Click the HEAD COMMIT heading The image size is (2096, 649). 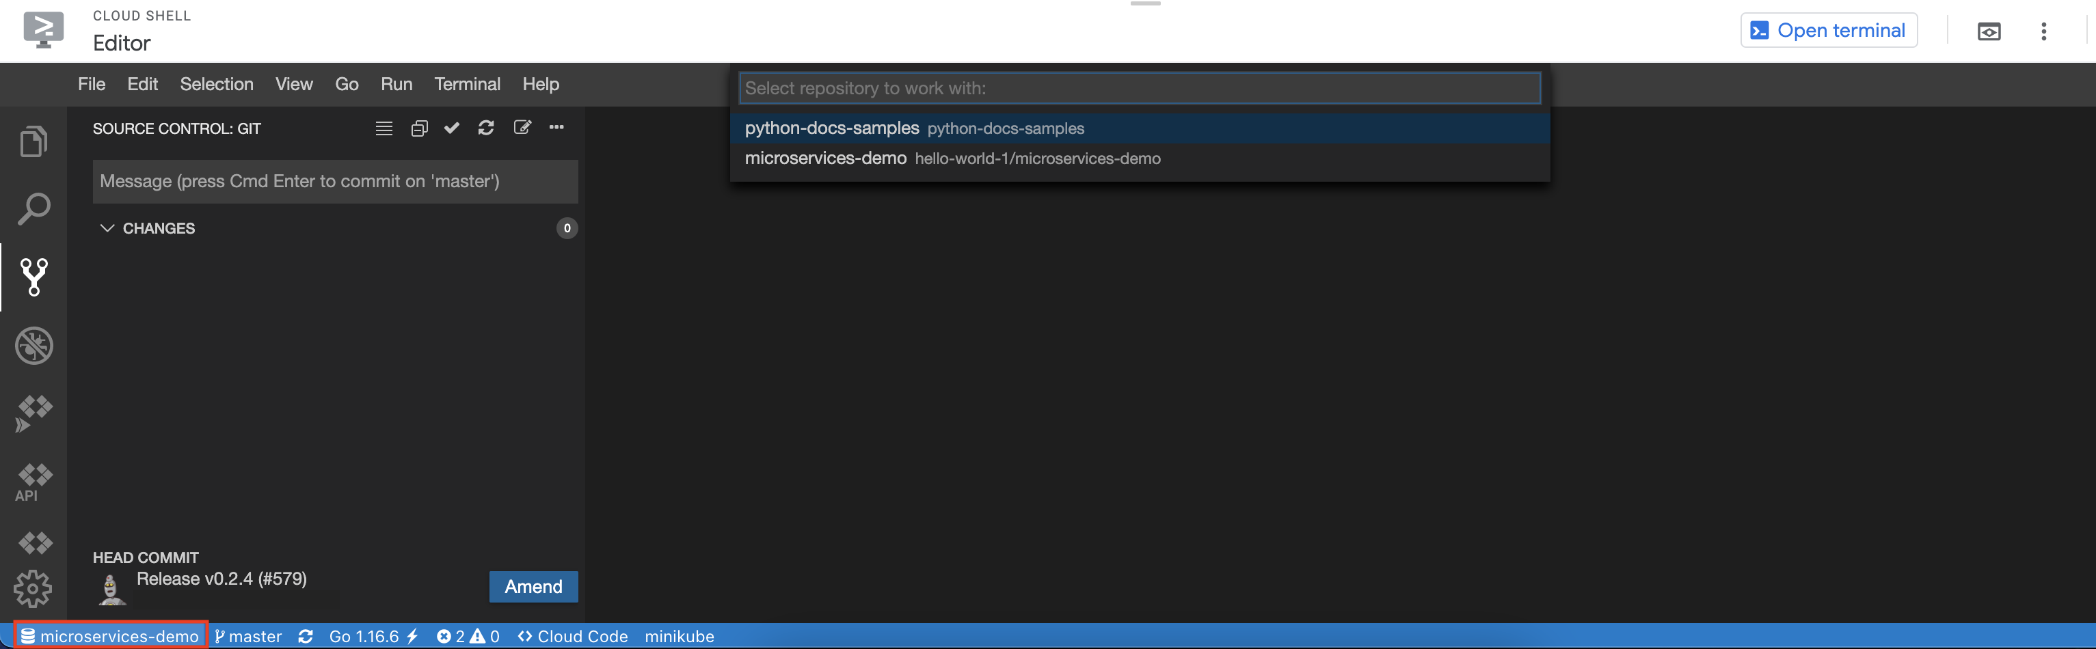tap(146, 557)
